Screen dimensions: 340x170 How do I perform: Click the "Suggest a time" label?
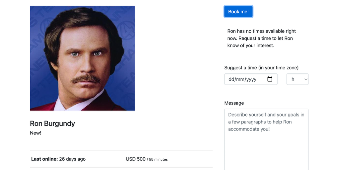261,68
